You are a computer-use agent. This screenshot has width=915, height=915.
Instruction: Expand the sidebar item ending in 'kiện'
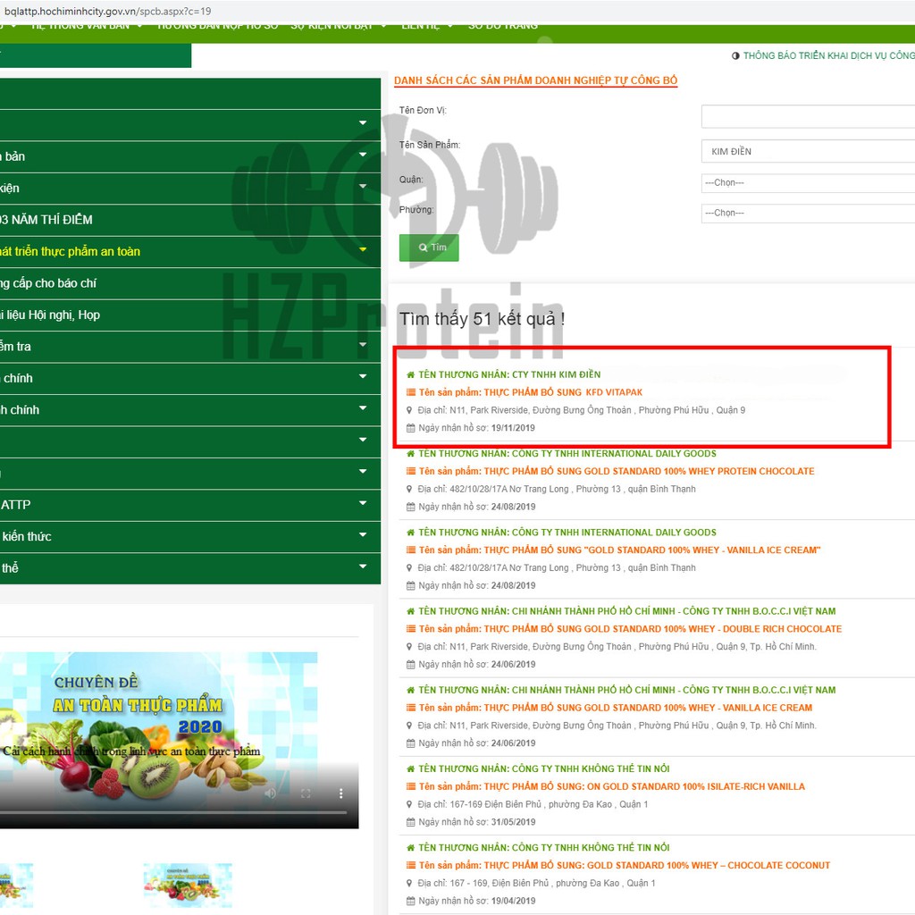(363, 186)
